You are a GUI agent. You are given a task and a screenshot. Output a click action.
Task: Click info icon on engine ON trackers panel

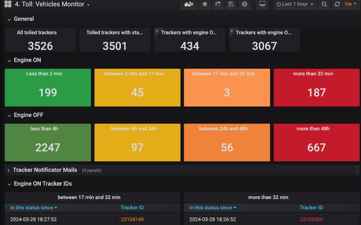pos(157,31)
